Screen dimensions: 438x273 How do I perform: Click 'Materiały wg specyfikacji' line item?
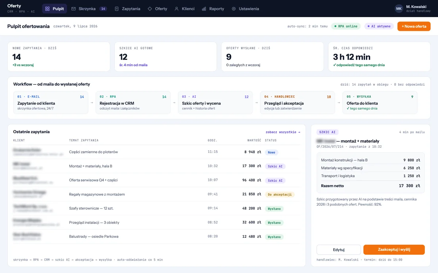(370, 168)
